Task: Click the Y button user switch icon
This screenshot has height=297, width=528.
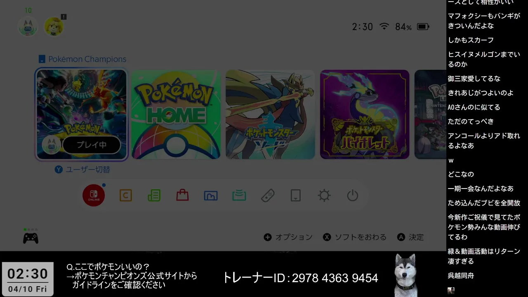Action: tap(59, 170)
